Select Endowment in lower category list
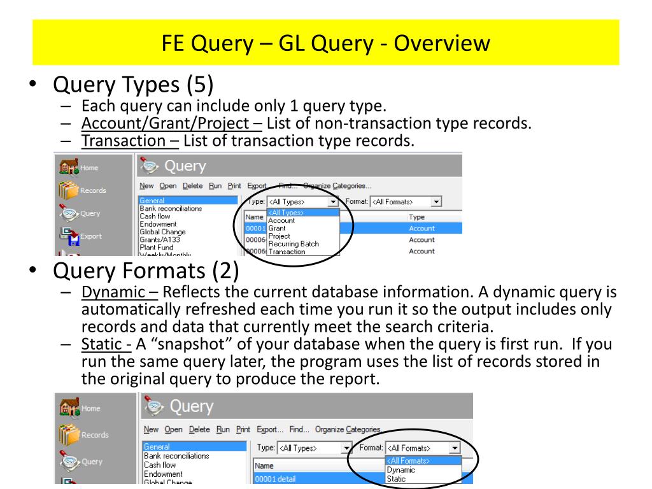 coord(163,474)
